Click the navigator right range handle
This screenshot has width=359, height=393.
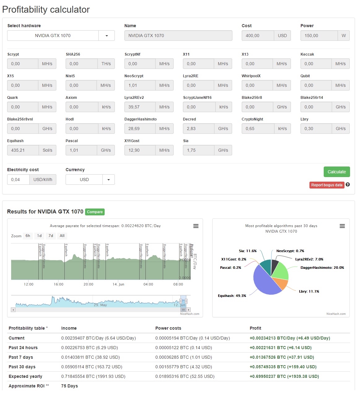click(186, 301)
